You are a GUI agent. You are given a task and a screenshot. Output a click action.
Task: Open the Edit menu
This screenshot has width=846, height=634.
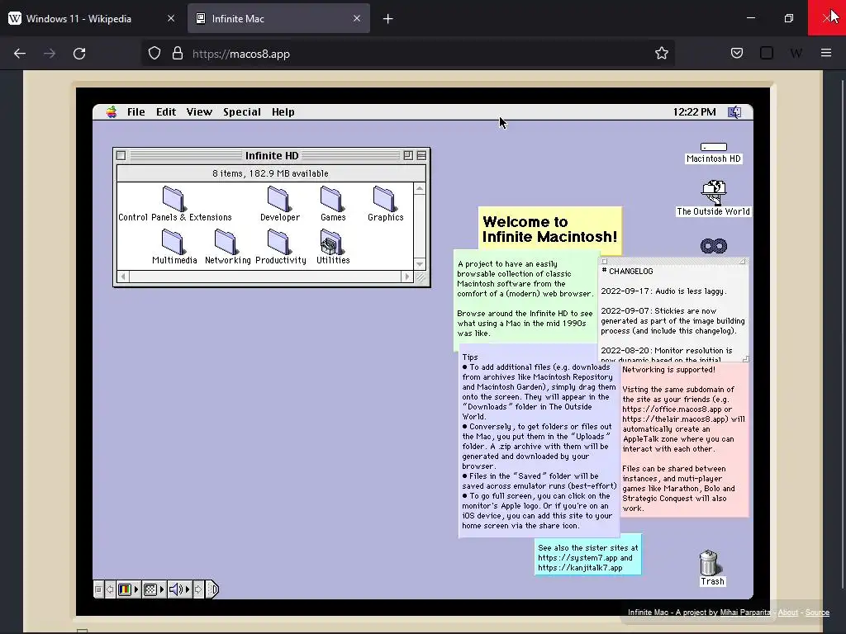(165, 112)
